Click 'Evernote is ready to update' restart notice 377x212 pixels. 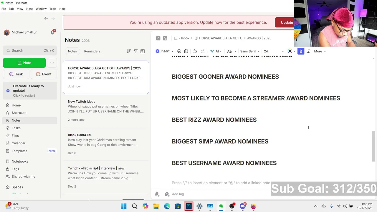pos(30,91)
